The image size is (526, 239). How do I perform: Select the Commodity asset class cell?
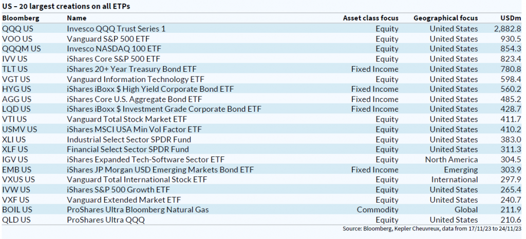point(378,210)
